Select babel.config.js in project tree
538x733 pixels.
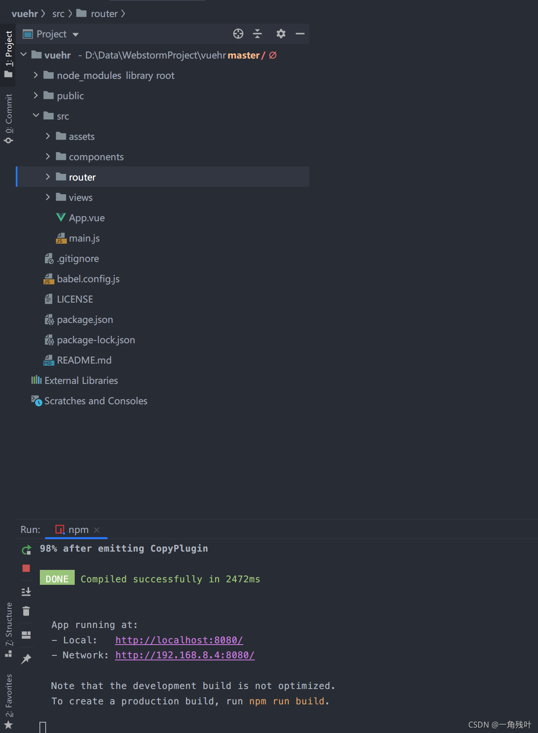[x=88, y=279]
